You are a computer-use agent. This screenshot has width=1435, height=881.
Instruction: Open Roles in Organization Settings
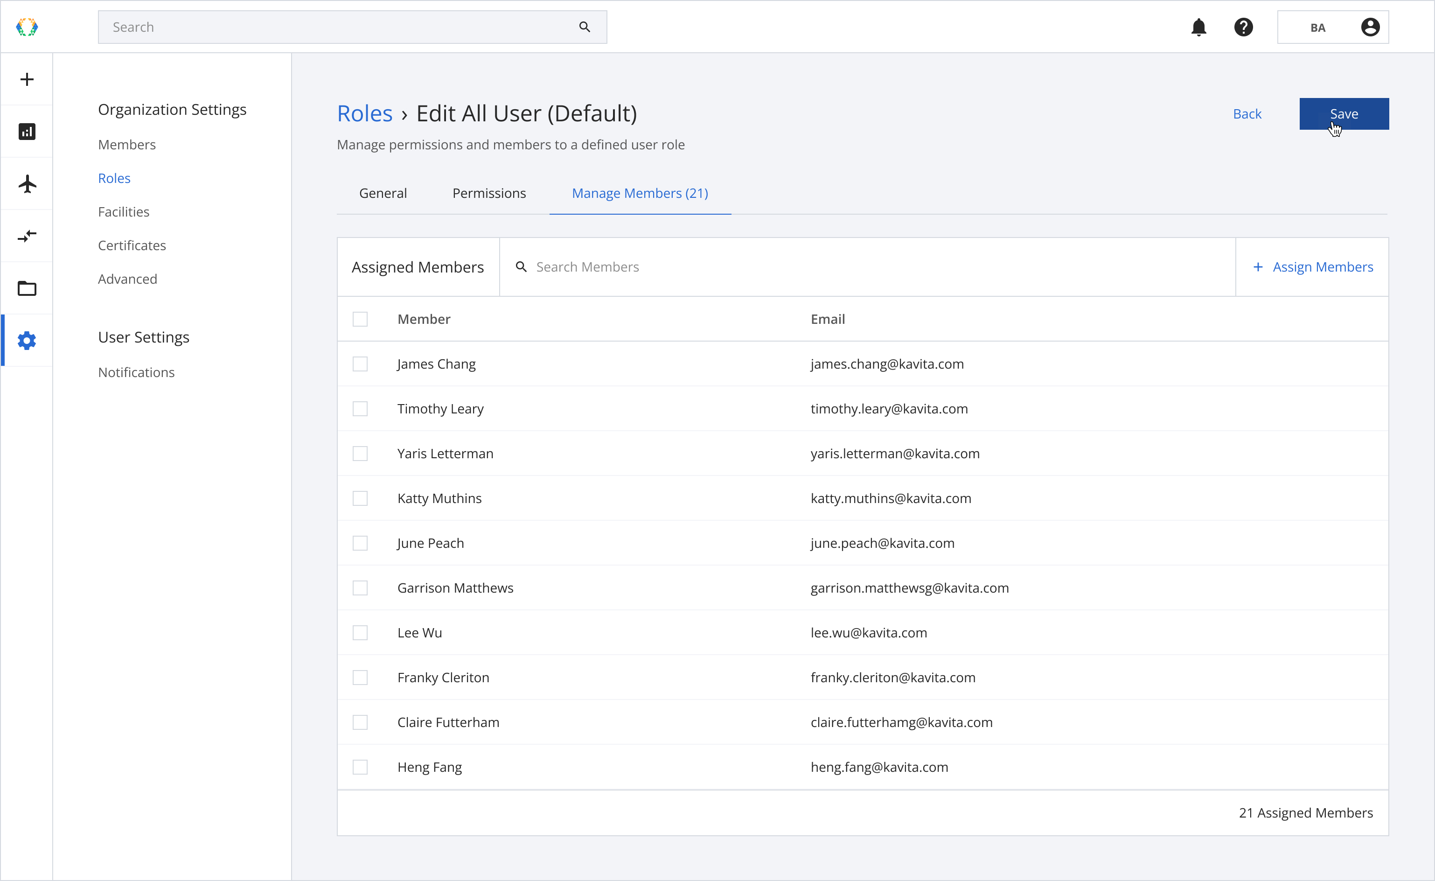(114, 178)
